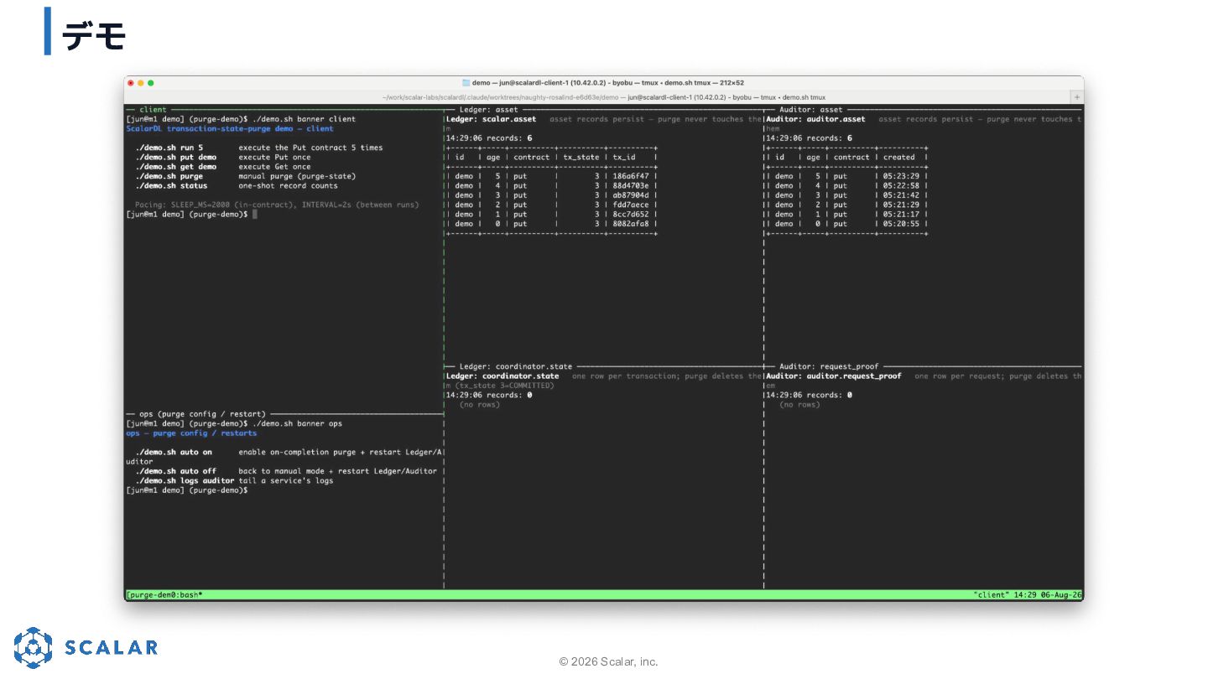Click tx_id 8cc7d652 in Ledger table
This screenshot has height=679, width=1208.
[631, 215]
